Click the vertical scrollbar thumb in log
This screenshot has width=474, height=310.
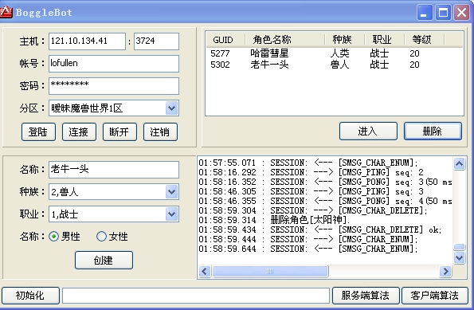(459, 247)
